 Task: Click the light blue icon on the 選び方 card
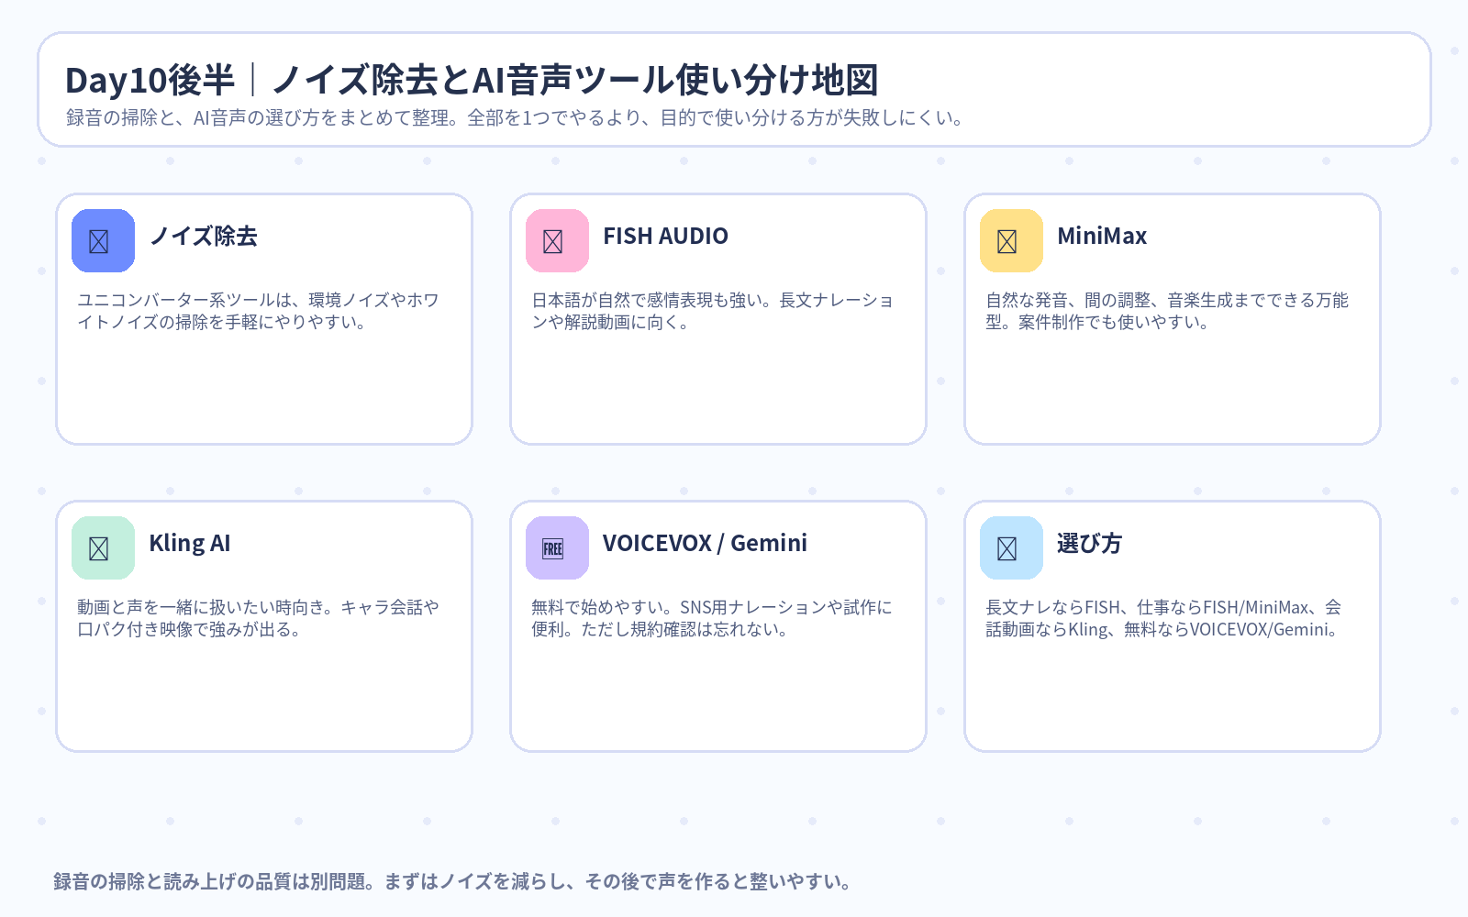pos(1011,547)
